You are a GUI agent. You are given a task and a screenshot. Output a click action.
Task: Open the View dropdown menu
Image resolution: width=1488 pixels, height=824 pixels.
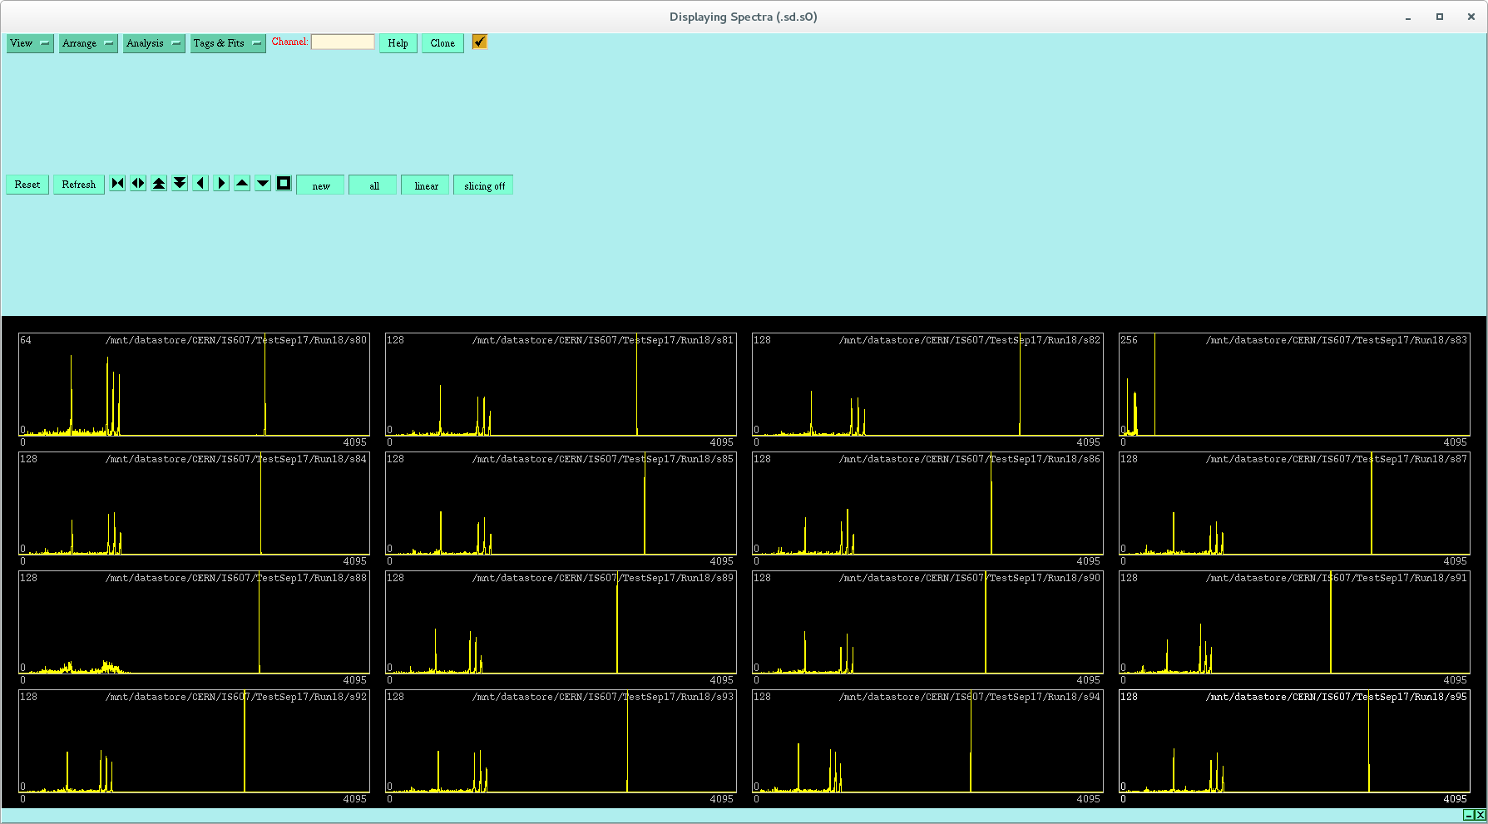click(30, 43)
